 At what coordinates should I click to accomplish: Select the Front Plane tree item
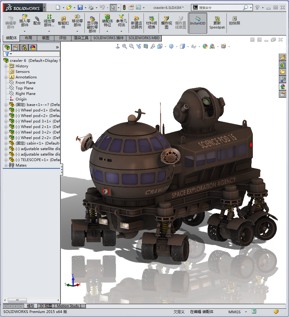tap(25, 83)
